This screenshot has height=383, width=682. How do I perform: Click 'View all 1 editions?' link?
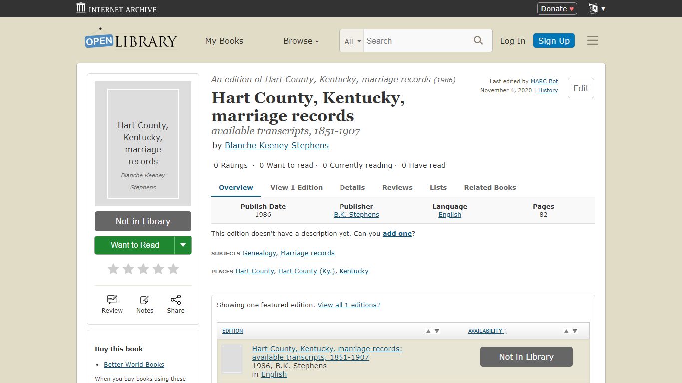pos(348,305)
